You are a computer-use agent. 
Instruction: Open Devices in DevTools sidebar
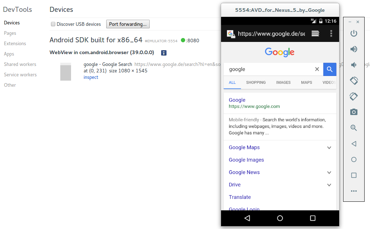(x=12, y=23)
